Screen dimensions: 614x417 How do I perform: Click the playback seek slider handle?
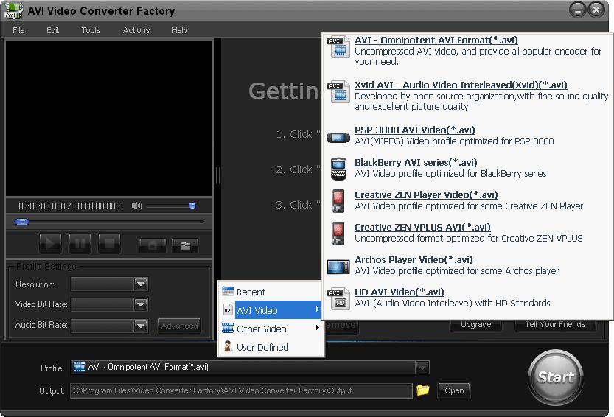(22, 222)
